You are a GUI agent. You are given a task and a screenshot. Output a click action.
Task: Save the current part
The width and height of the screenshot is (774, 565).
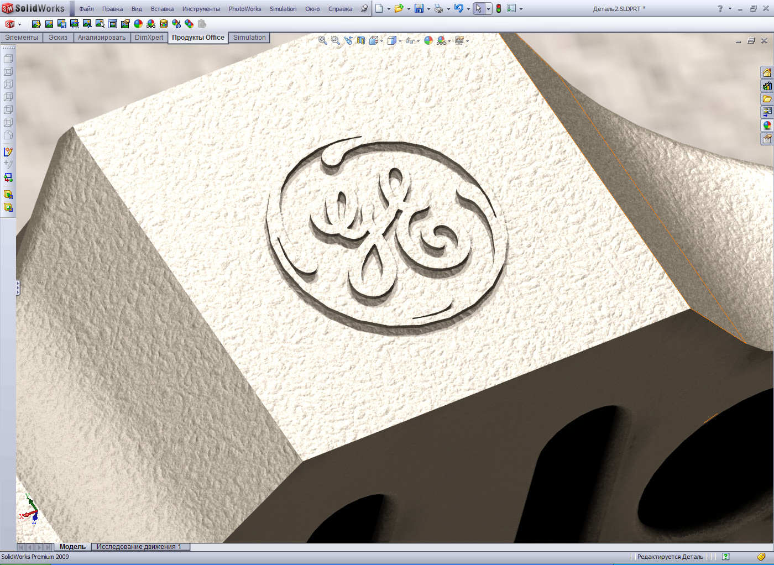point(419,8)
